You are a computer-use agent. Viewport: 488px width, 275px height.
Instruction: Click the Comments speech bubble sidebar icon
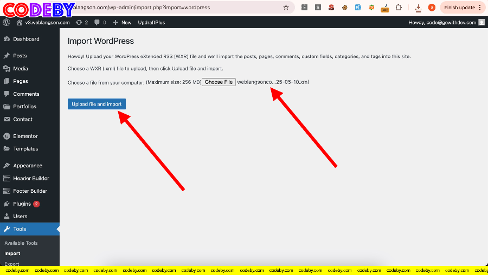coord(7,94)
